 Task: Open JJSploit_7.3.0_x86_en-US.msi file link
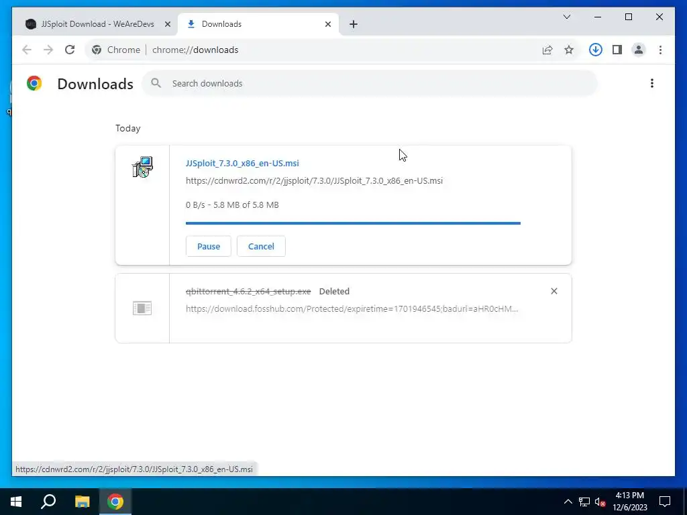point(242,163)
